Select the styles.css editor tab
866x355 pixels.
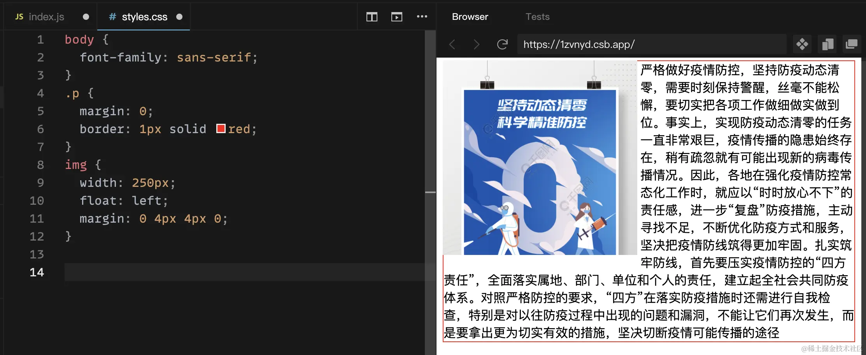(144, 17)
